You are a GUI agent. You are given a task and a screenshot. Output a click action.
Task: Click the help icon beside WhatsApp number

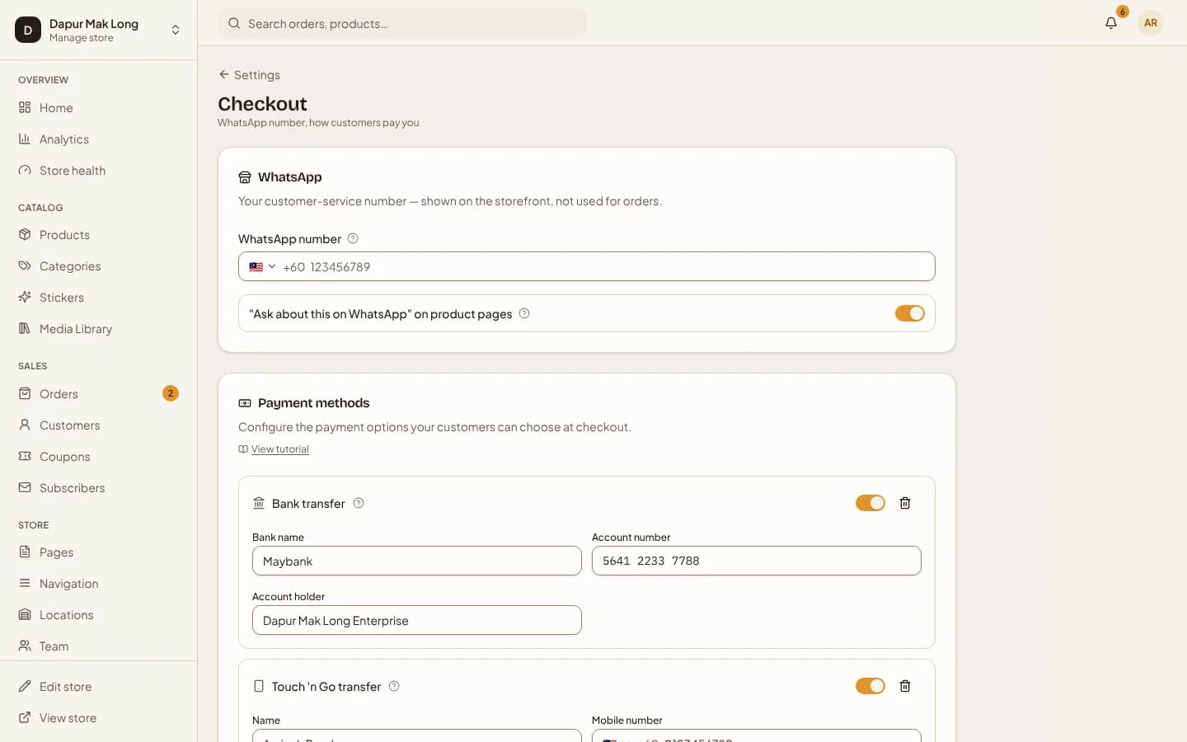tap(353, 238)
